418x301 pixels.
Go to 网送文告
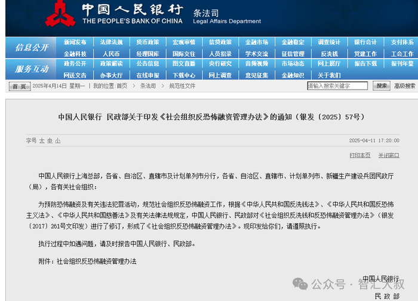point(75,75)
